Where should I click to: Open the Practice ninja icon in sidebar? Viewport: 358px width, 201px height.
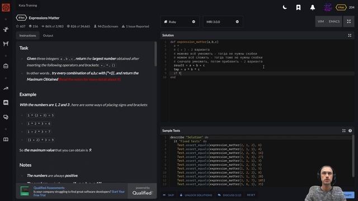(6, 29)
